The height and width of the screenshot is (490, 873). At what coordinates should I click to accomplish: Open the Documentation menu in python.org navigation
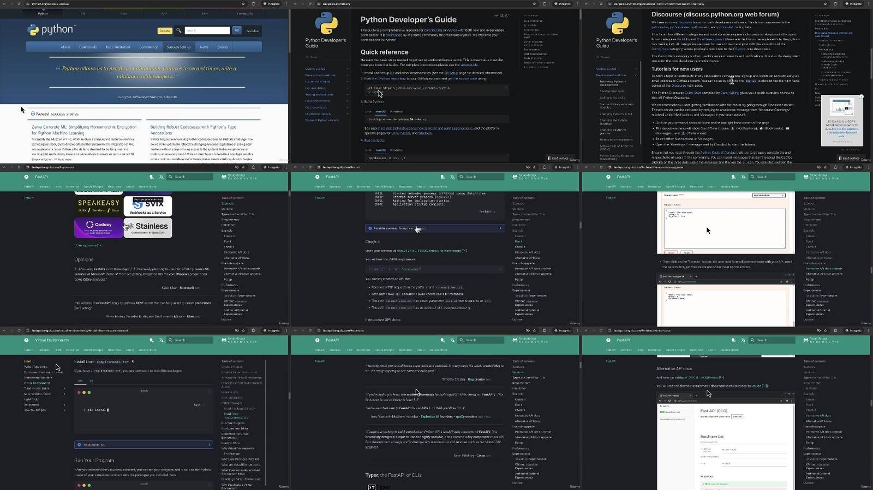(x=118, y=47)
